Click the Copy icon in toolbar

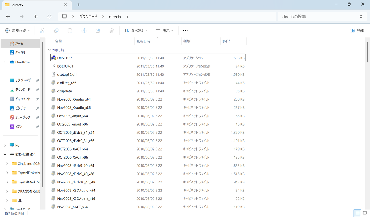click(56, 30)
